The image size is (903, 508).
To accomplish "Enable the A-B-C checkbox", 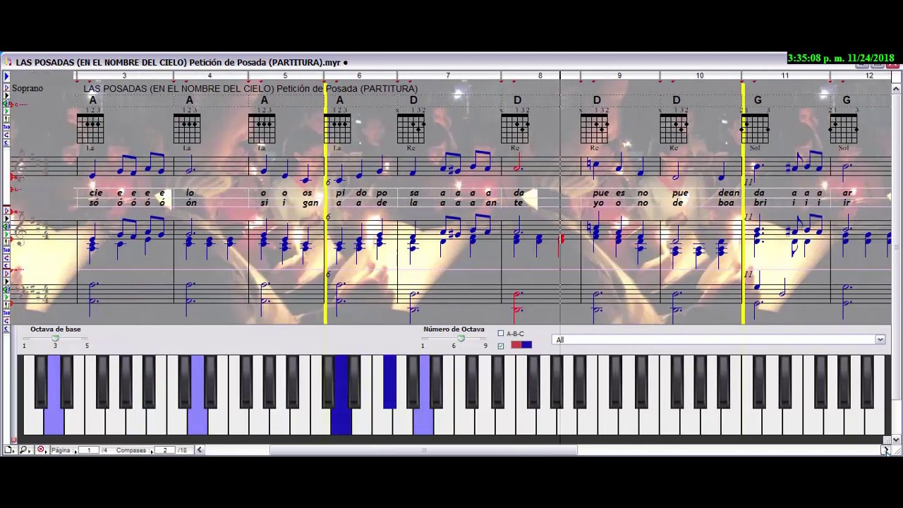I will pyautogui.click(x=501, y=334).
